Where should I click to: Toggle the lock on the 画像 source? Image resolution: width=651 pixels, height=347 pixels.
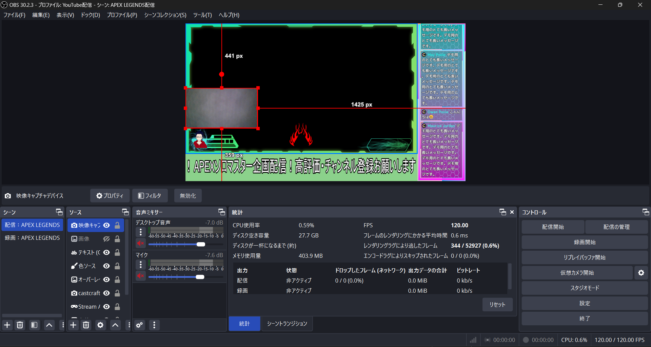[117, 239]
